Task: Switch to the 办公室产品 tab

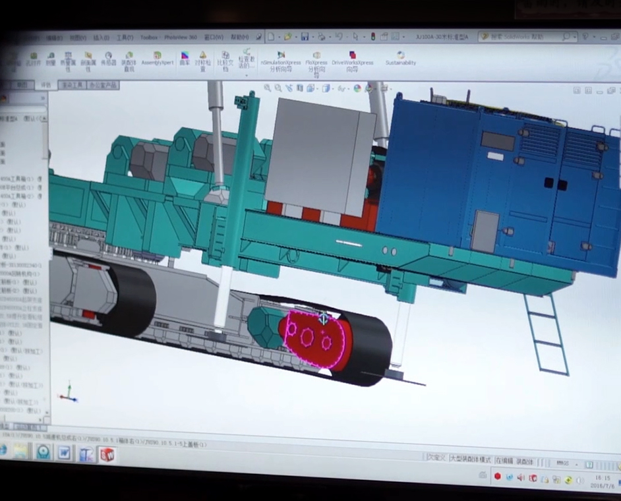Action: tap(103, 85)
